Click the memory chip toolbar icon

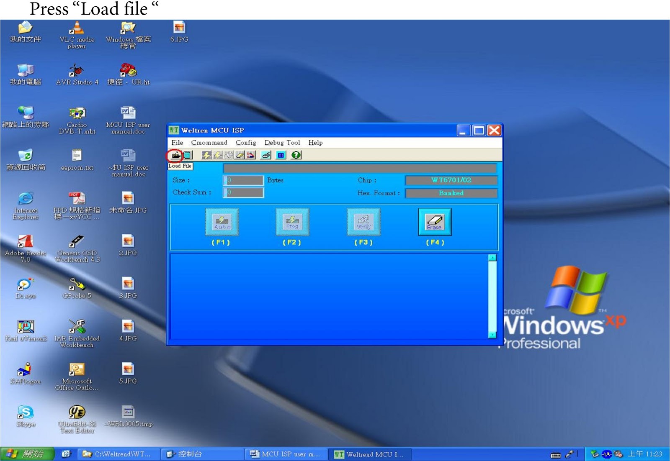click(x=187, y=155)
